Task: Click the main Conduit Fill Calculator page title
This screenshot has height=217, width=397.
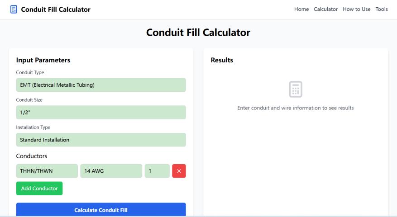Action: [198, 33]
